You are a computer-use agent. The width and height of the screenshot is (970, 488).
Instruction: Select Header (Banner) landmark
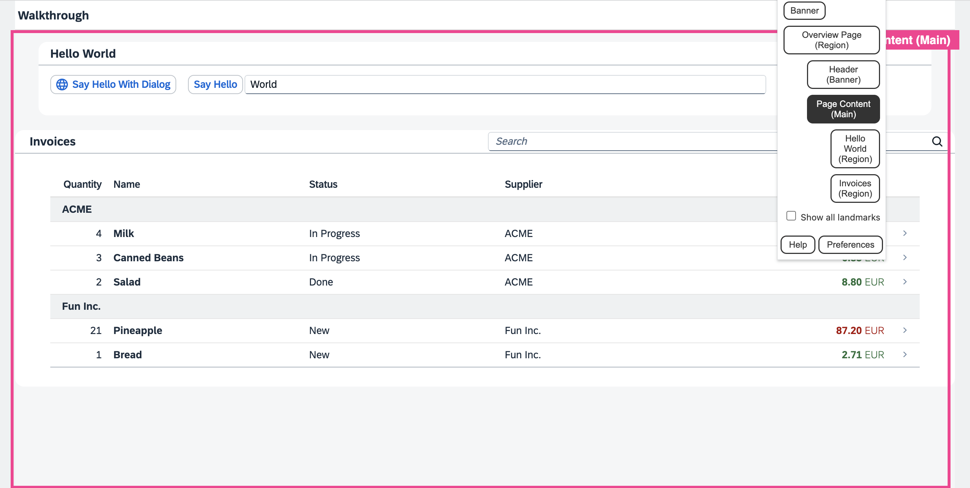[x=843, y=75]
